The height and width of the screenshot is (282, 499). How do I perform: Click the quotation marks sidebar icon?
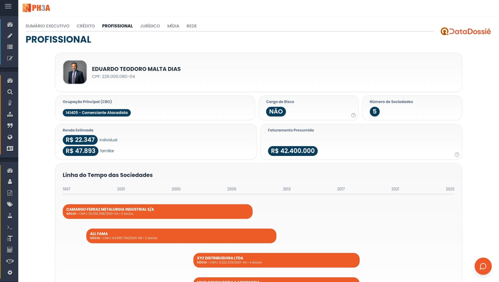pyautogui.click(x=10, y=126)
